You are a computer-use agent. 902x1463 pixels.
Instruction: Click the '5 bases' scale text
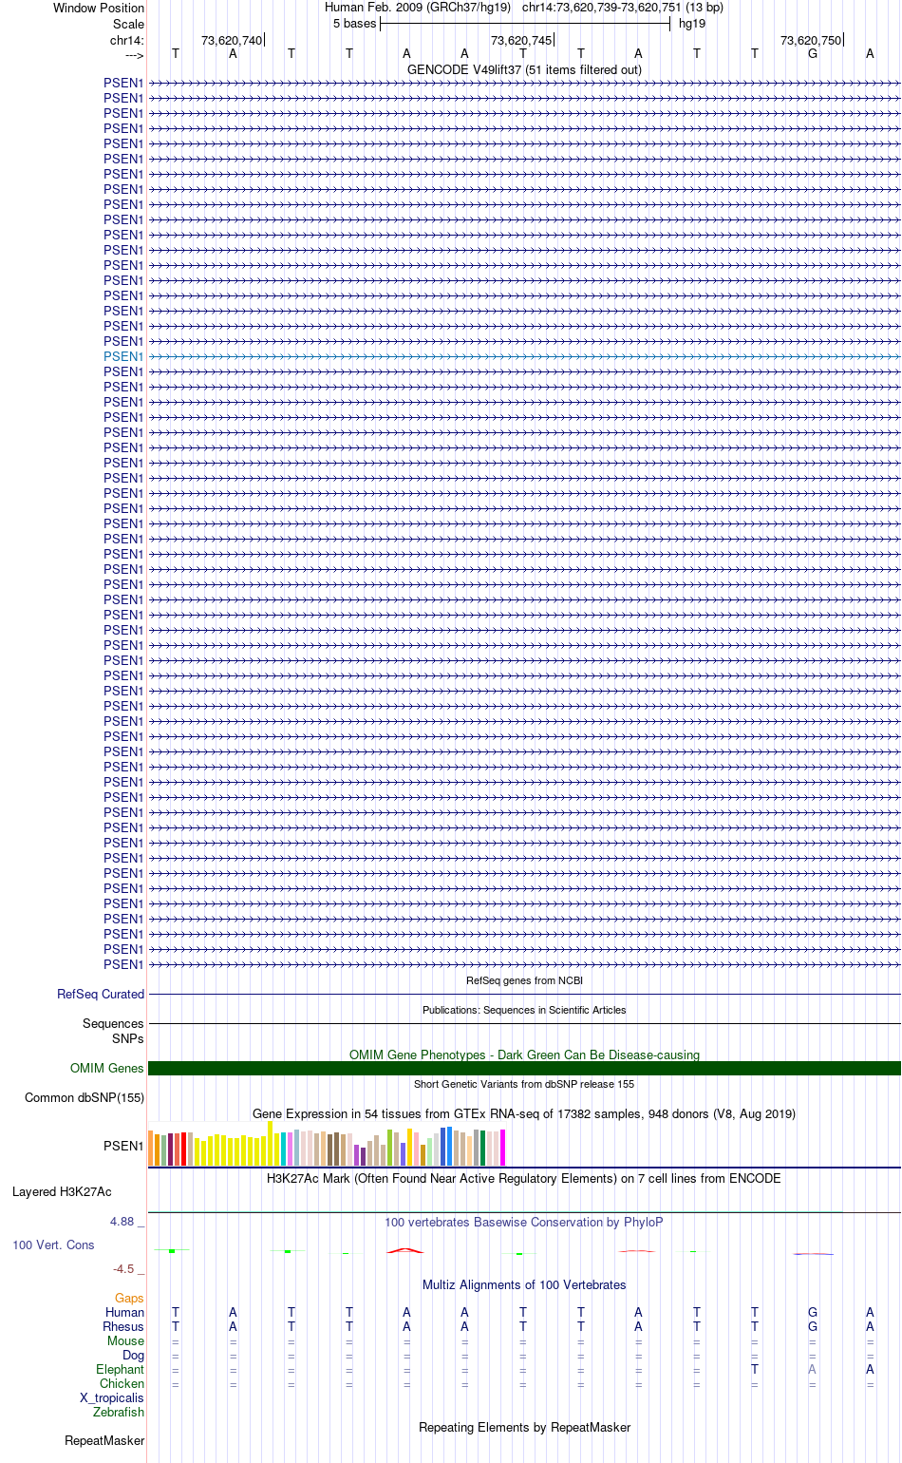coord(354,23)
